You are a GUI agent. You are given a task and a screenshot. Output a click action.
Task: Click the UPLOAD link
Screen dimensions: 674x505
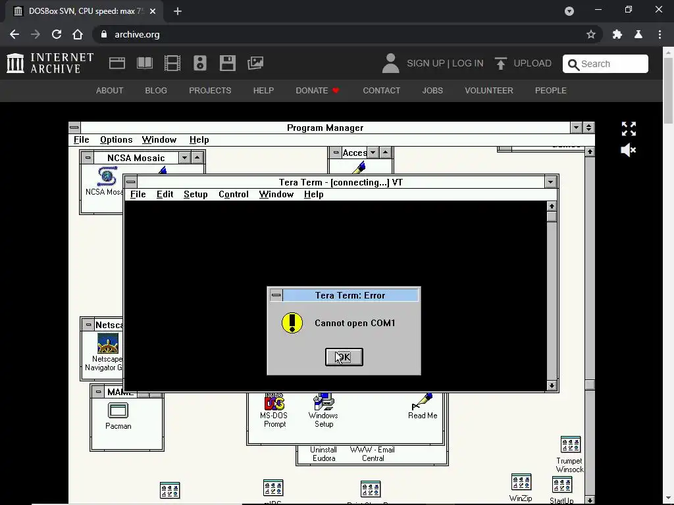pos(523,64)
